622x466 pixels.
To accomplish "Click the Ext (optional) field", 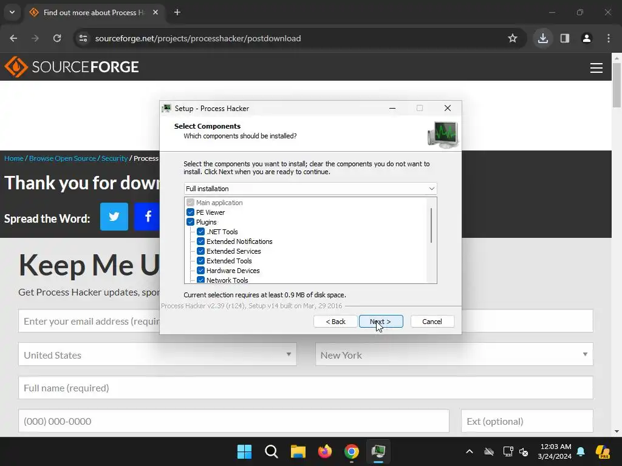I will (527, 421).
